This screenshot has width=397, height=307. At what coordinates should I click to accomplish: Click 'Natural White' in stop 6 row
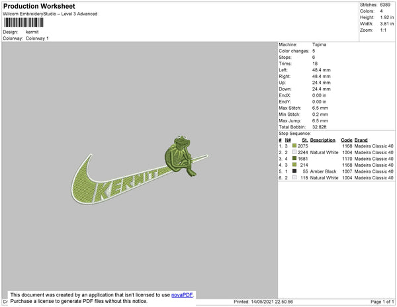pyautogui.click(x=324, y=178)
